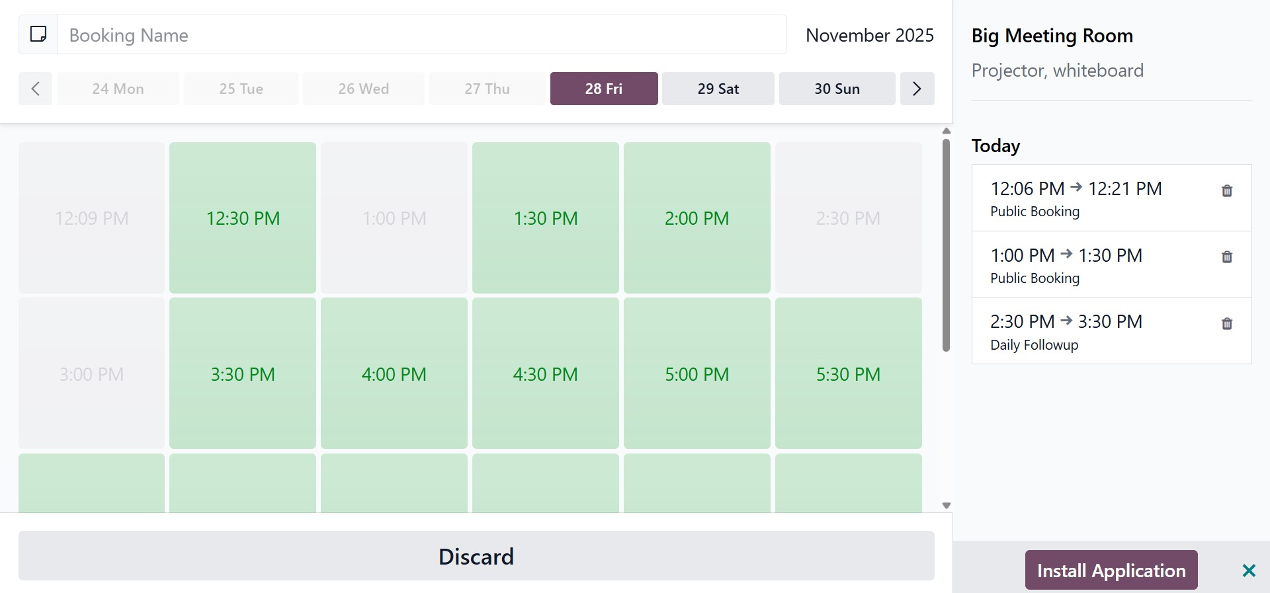Dismiss the Install Application banner

[x=1248, y=571]
